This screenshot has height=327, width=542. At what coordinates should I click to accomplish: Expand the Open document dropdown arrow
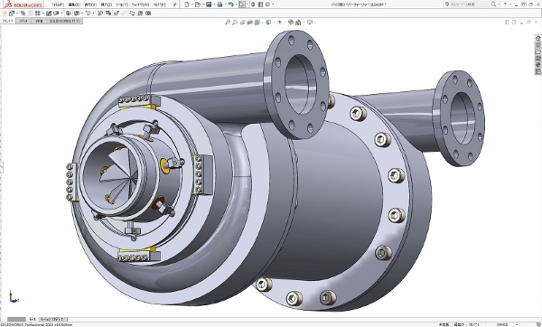coord(203,5)
